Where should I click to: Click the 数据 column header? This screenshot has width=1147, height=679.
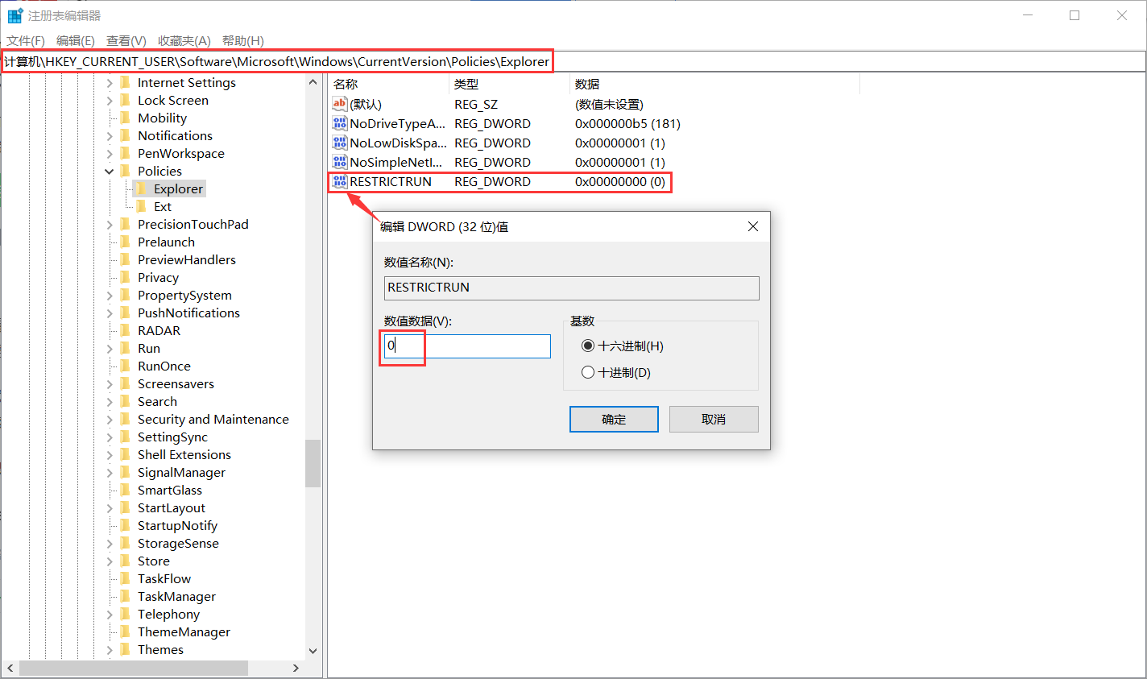click(714, 84)
